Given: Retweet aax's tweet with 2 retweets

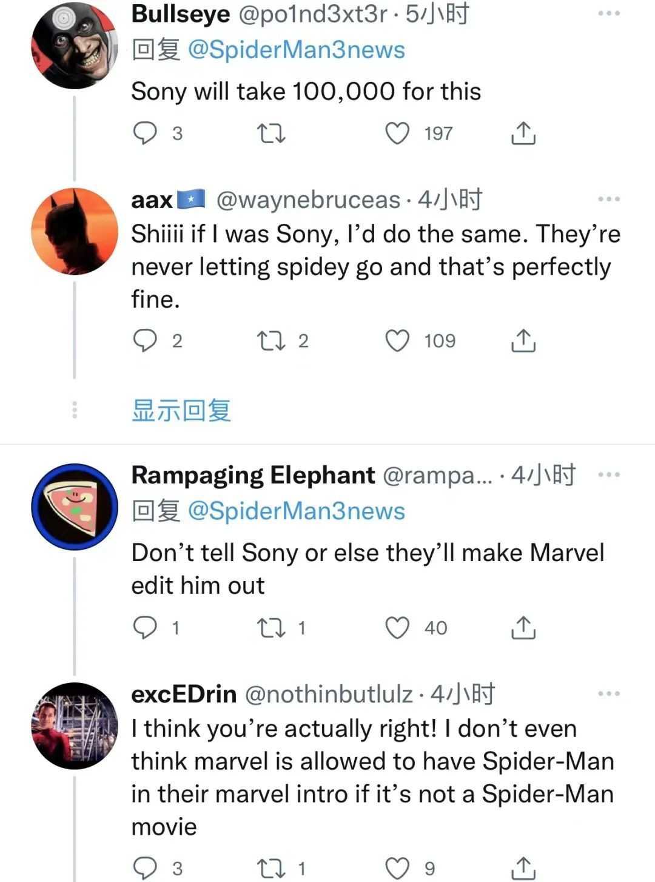Looking at the screenshot, I should tap(272, 341).
